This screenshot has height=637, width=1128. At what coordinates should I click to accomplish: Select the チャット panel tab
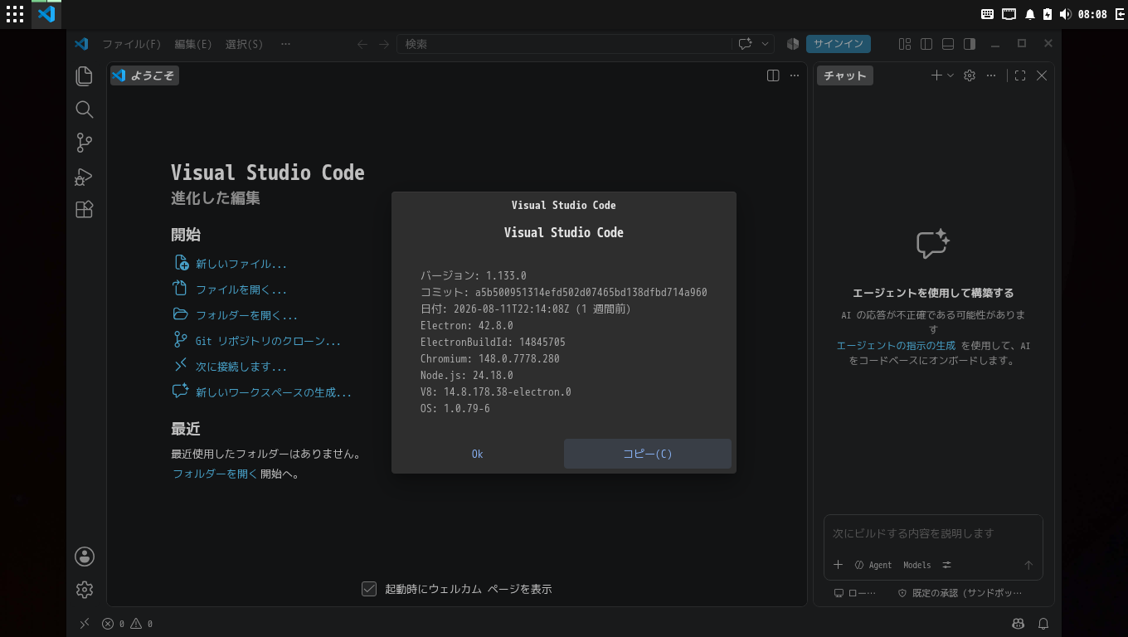844,75
